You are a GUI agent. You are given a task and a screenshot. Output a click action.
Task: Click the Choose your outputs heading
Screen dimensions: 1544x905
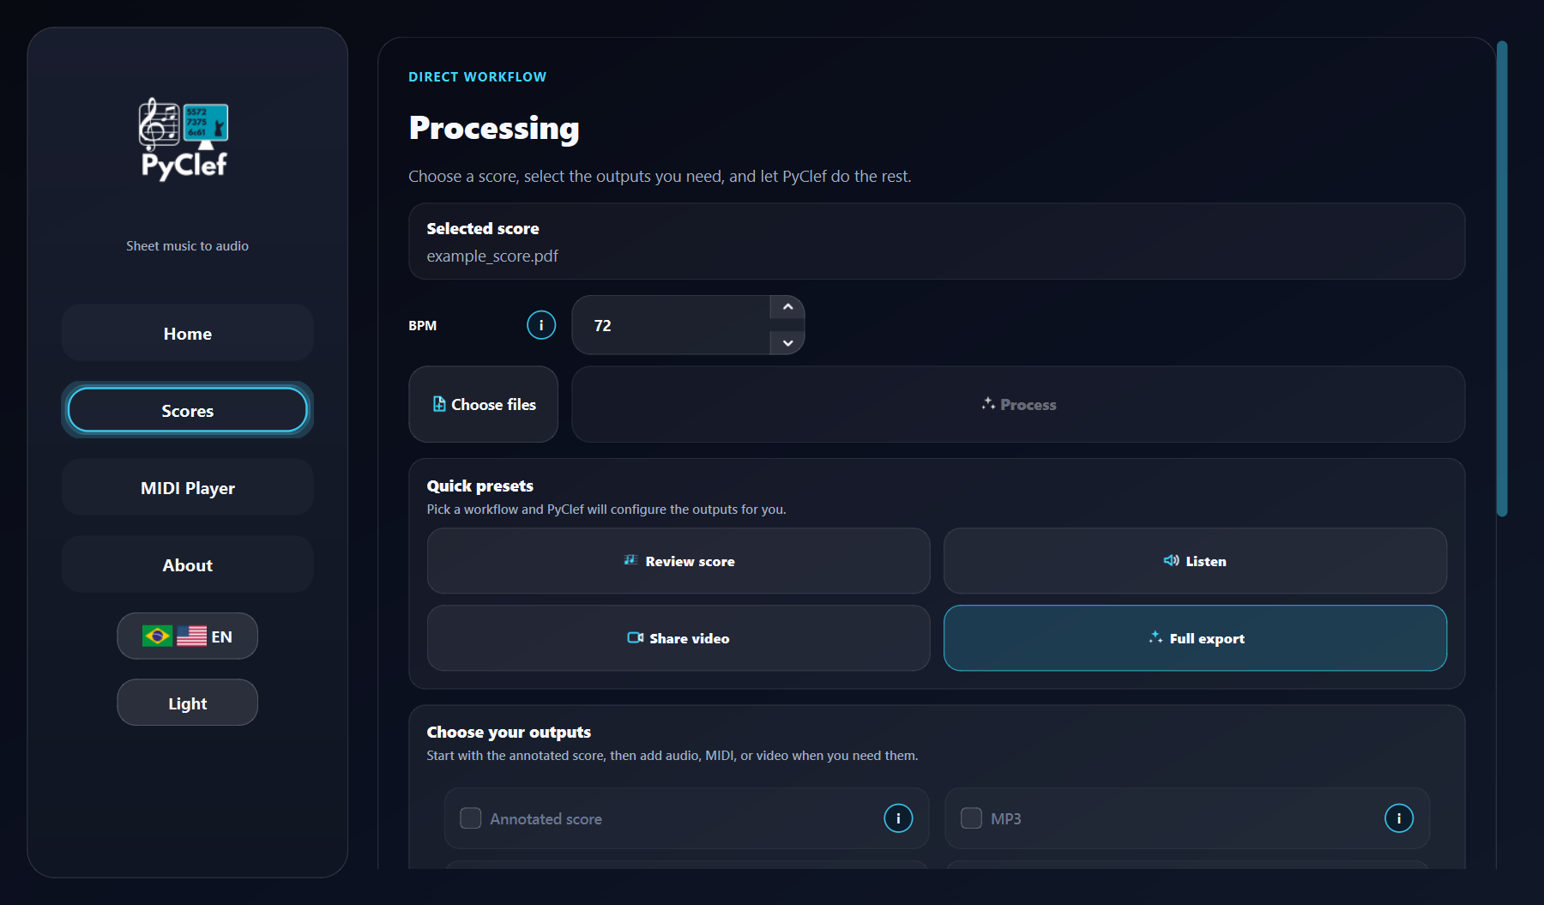[x=509, y=733]
